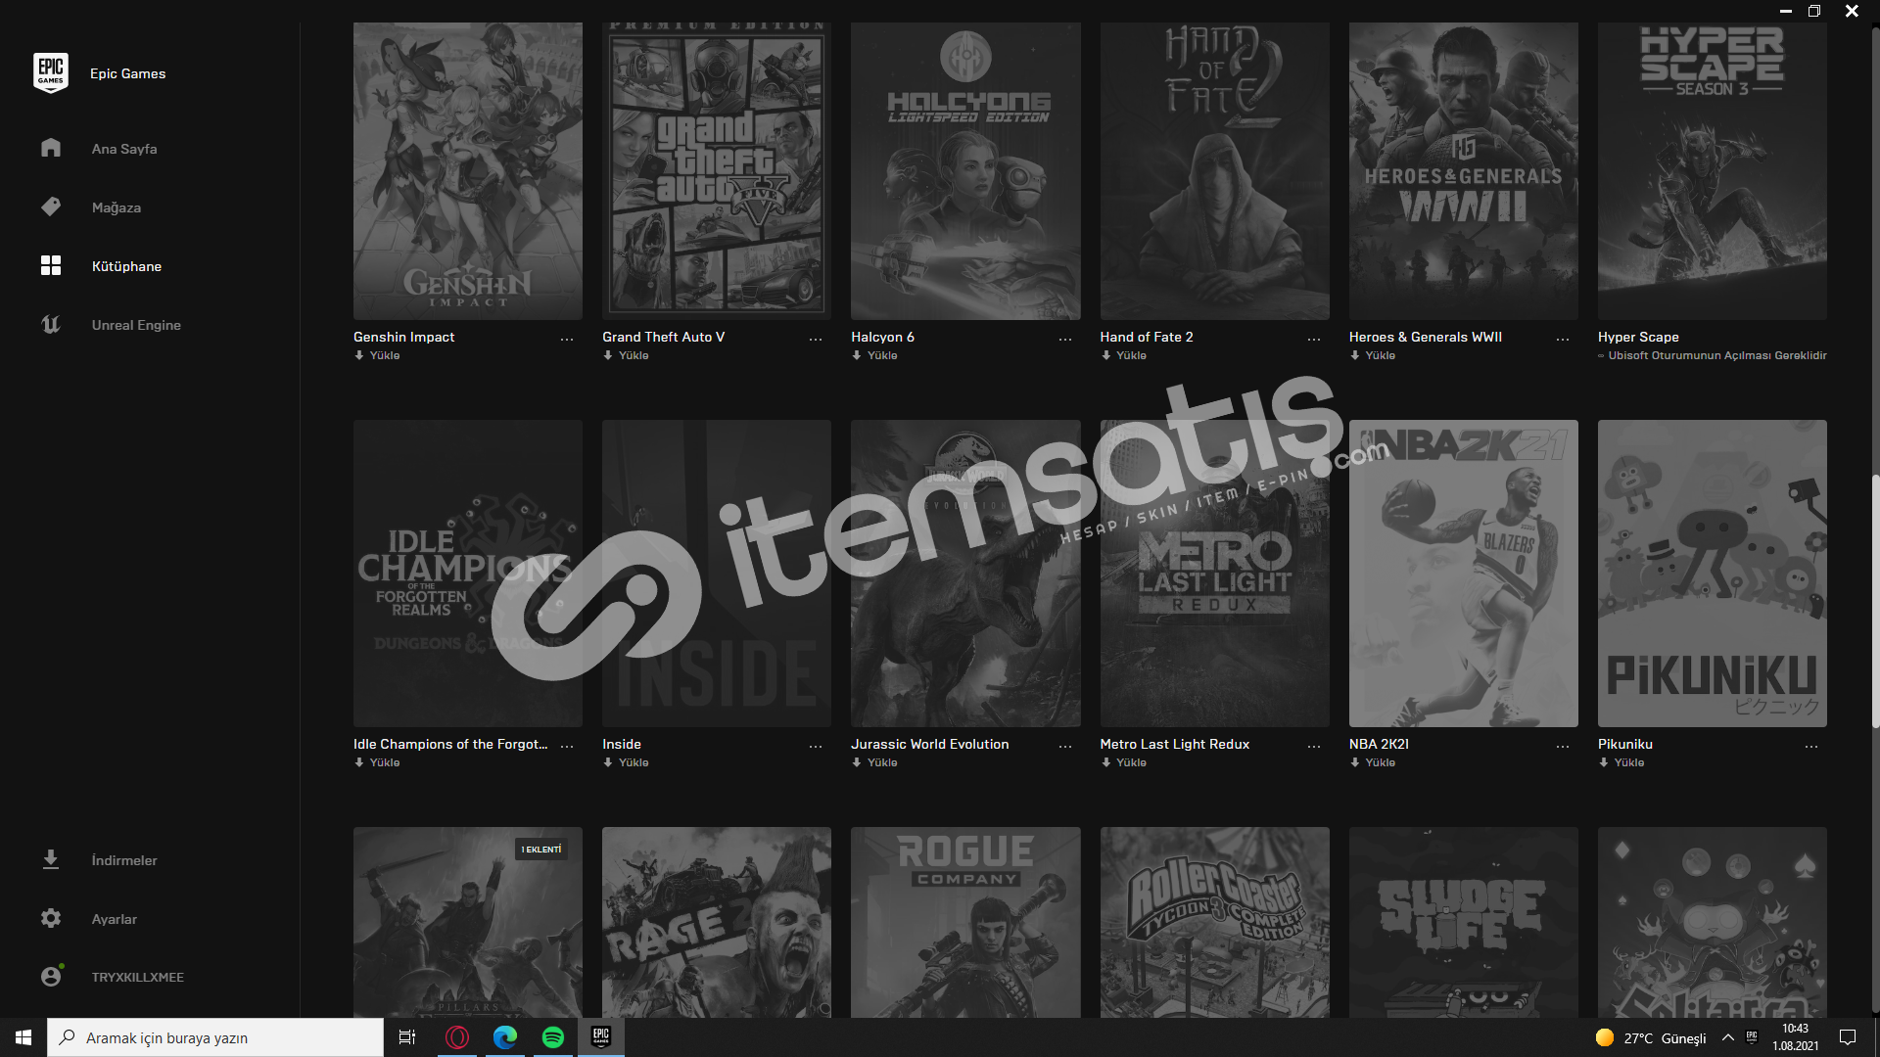Click the Epic Games logo icon
The width and height of the screenshot is (1880, 1057).
tap(51, 73)
